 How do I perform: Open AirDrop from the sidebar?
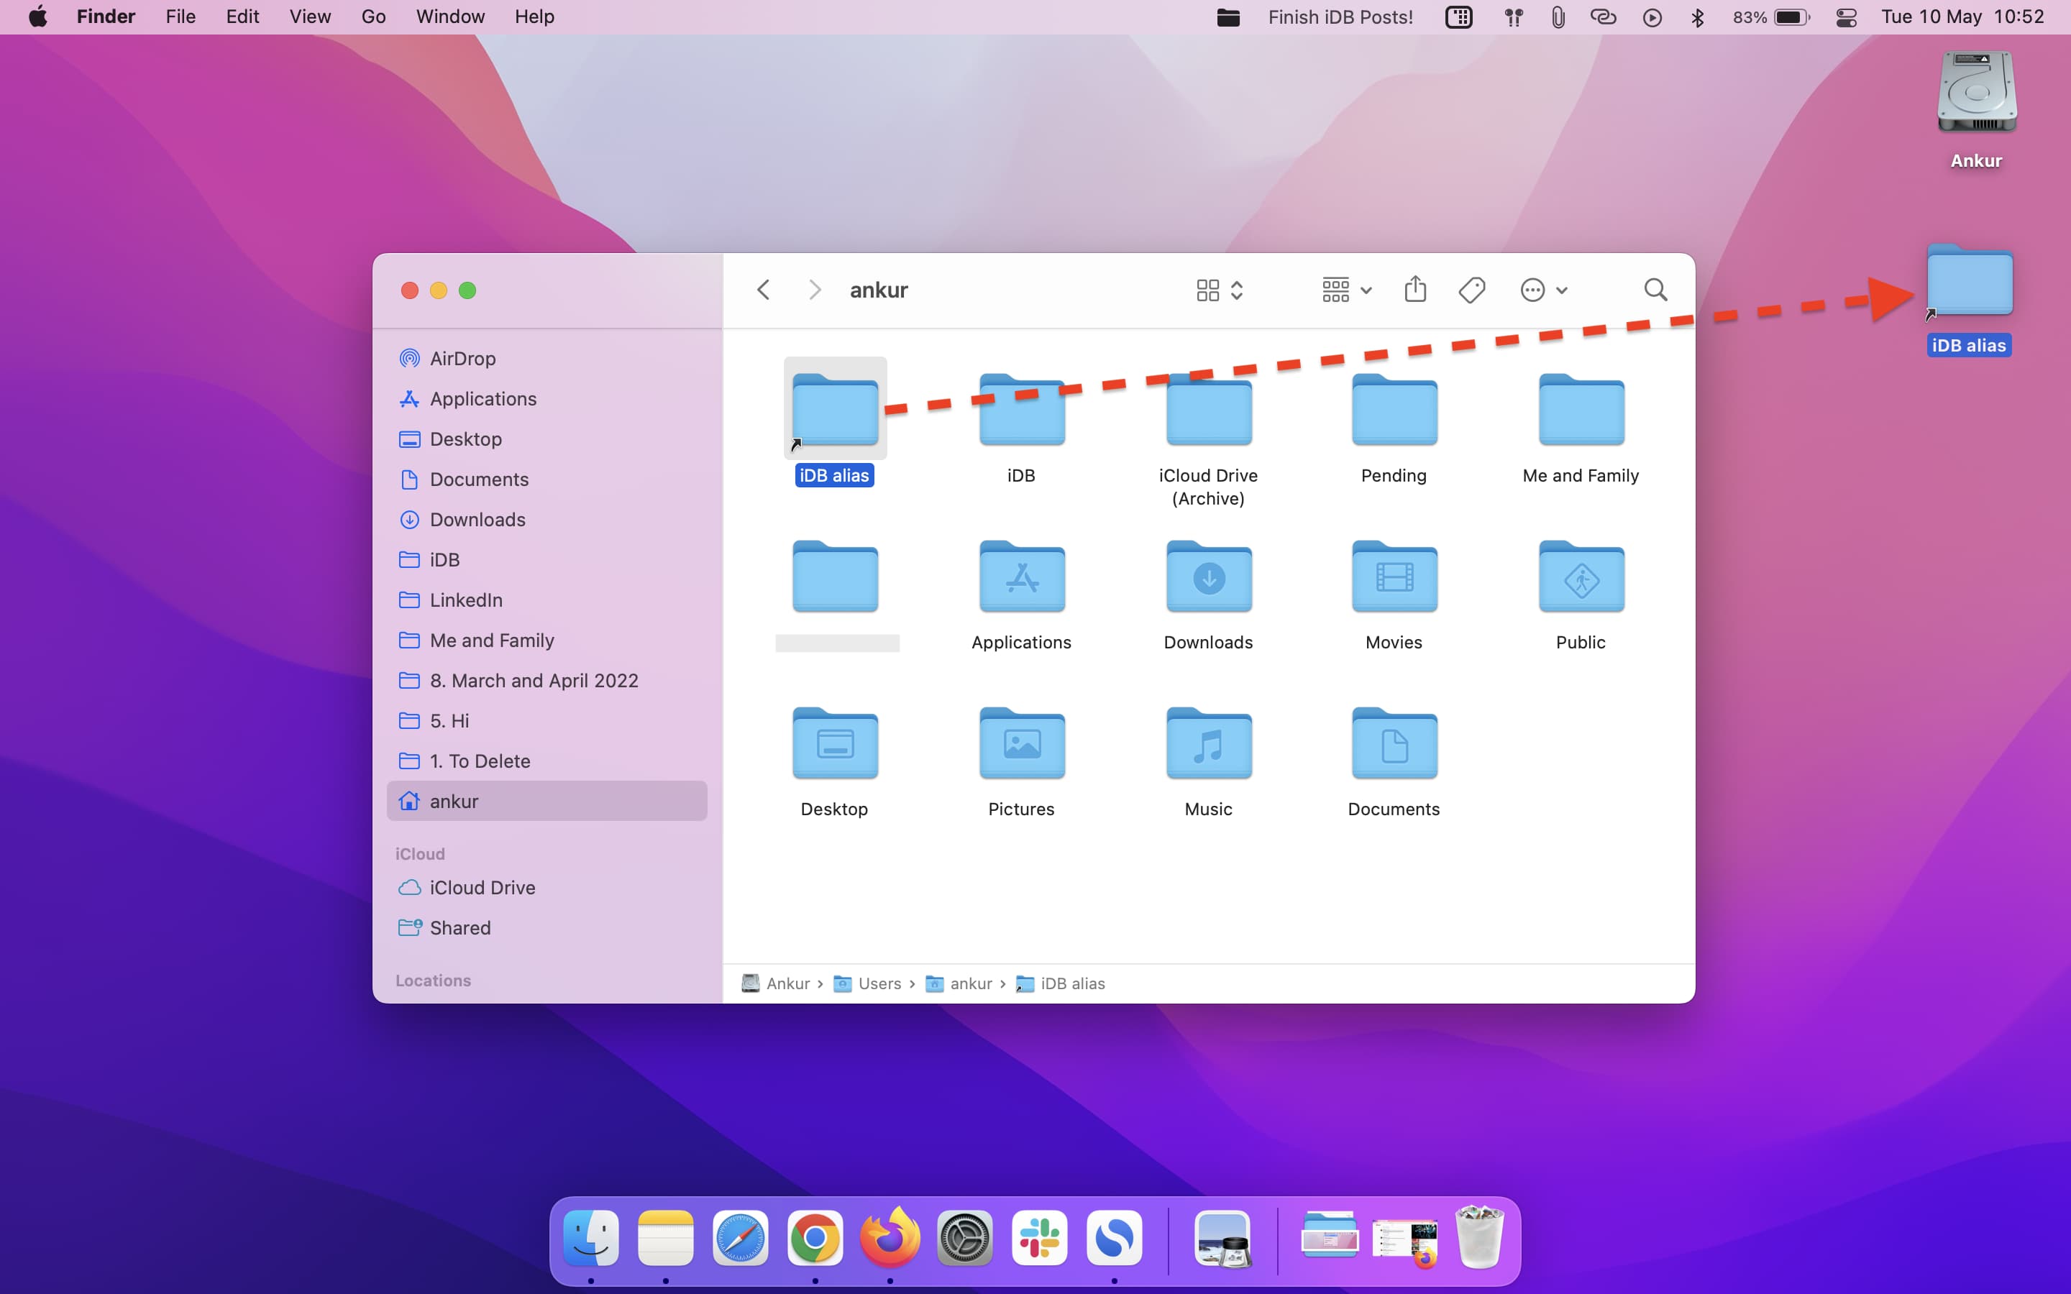coord(462,359)
